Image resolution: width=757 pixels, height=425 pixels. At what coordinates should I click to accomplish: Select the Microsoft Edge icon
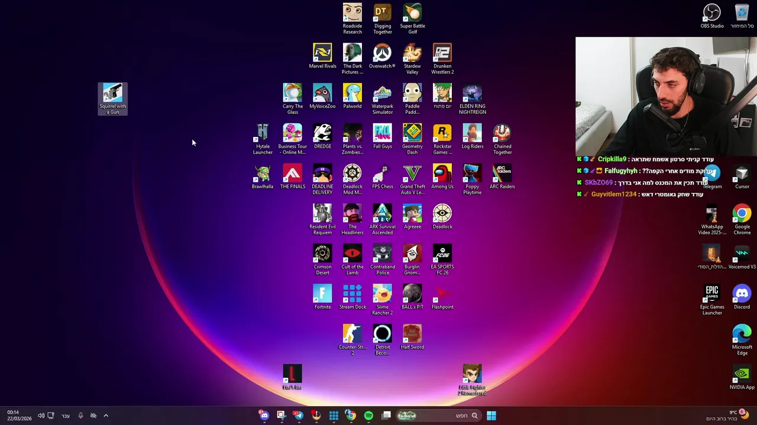(x=742, y=340)
